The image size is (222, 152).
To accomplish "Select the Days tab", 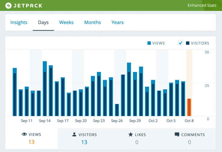I will point(43,22).
